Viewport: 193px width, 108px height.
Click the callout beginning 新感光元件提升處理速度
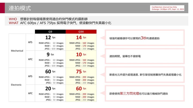145,75
